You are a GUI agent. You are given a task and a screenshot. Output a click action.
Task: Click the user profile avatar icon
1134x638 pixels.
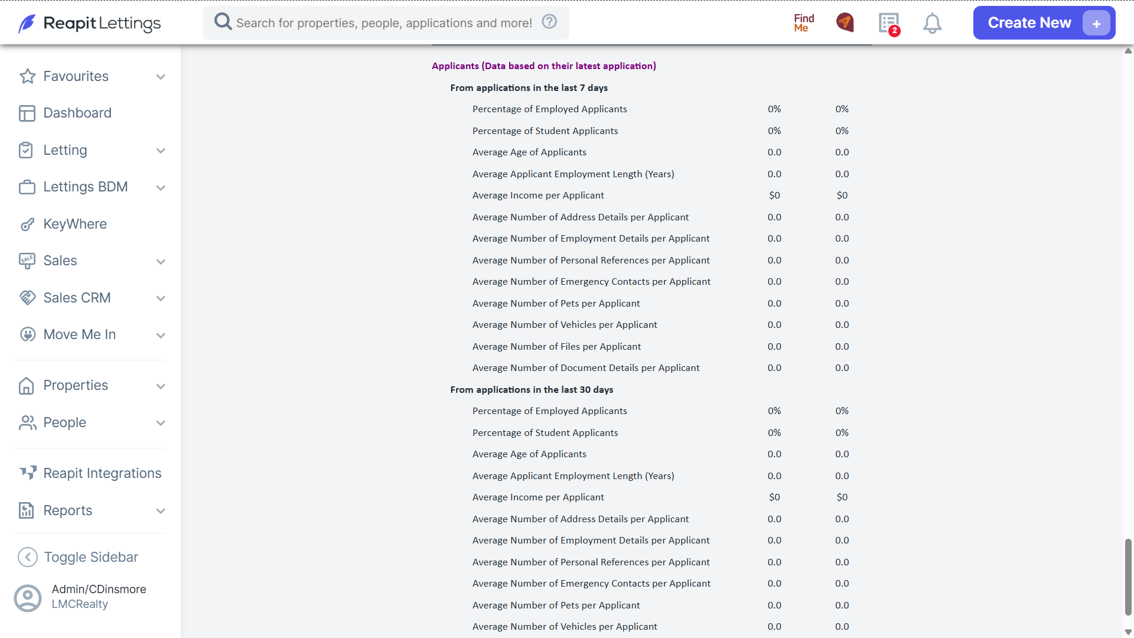tap(28, 598)
